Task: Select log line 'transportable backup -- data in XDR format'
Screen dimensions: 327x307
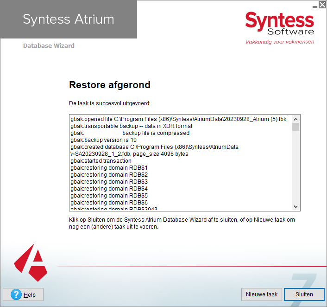Action: pos(132,126)
